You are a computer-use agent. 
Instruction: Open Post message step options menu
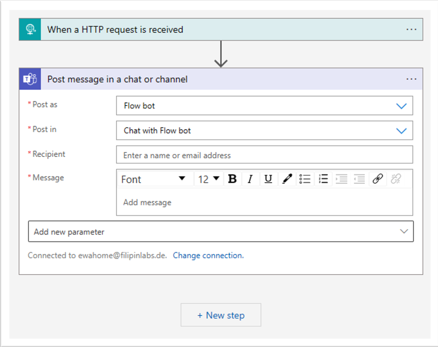pyautogui.click(x=411, y=79)
